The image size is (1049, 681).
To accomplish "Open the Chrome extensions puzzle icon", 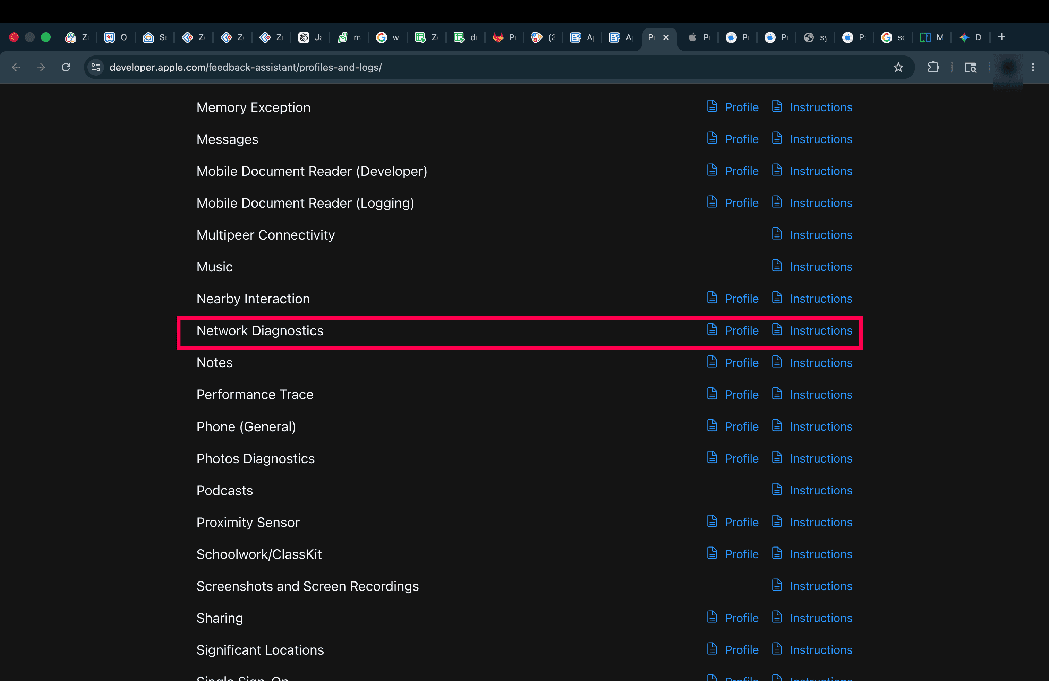I will [x=933, y=67].
